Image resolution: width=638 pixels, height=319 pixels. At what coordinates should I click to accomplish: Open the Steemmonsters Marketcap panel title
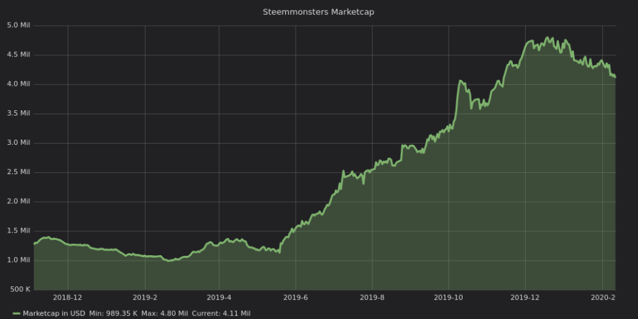click(x=318, y=12)
